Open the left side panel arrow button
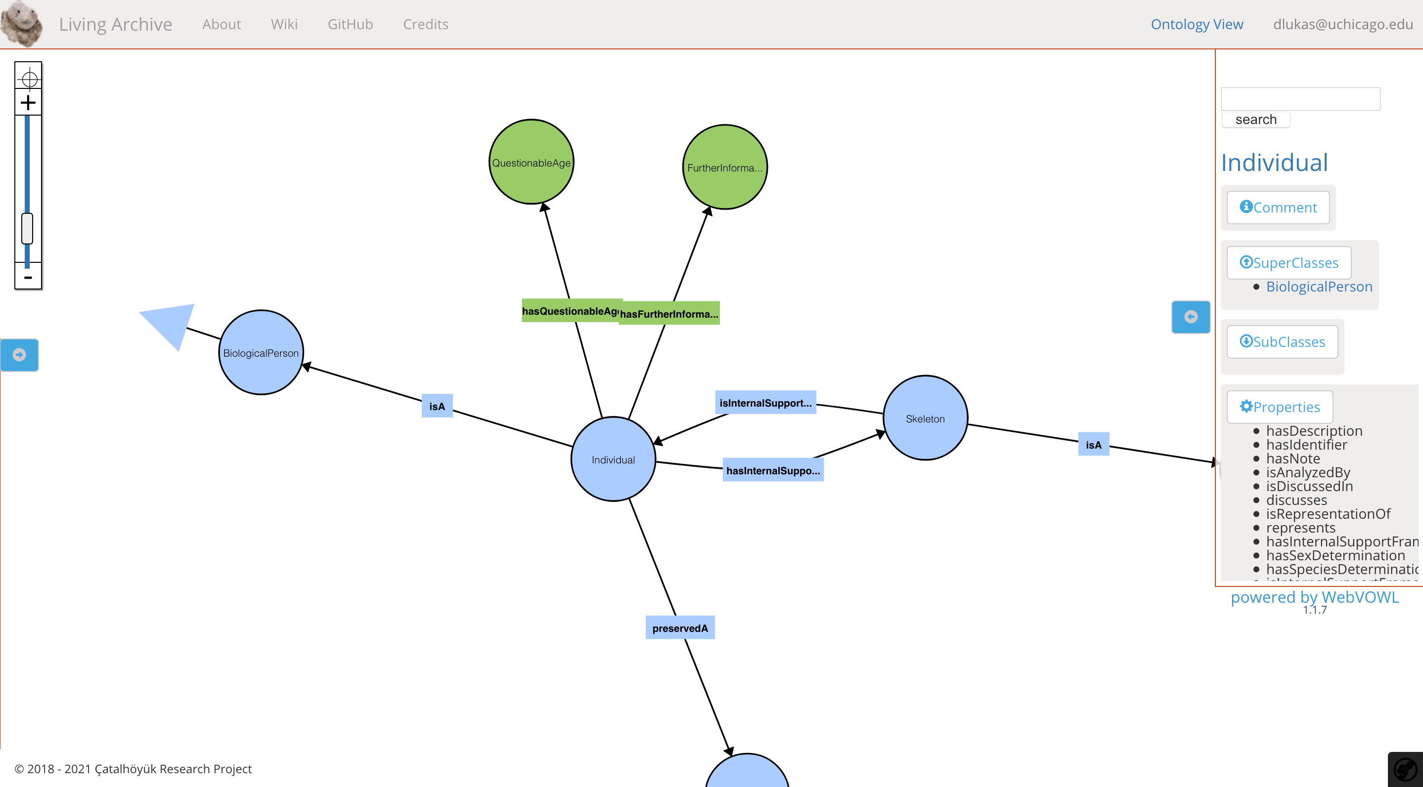This screenshot has height=787, width=1423. pos(19,355)
